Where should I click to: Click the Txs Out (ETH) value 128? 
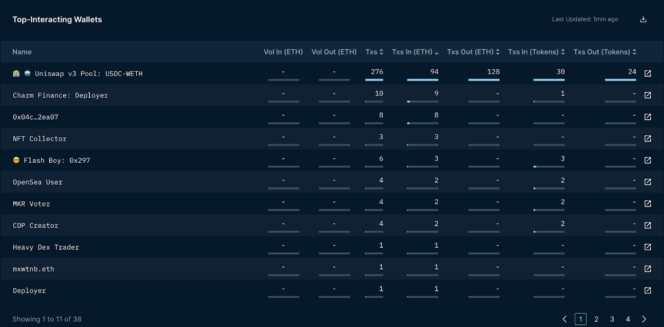tap(493, 72)
